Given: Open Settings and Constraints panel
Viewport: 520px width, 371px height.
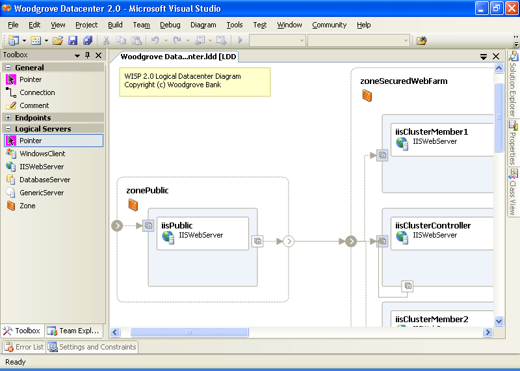Looking at the screenshot, I should pos(92,347).
